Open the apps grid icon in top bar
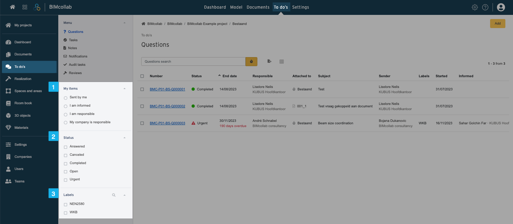Screen dimensions: 513x224 (x=25, y=7)
